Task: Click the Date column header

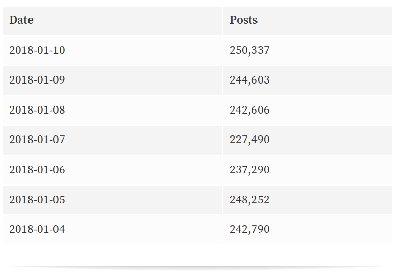Action: tap(21, 20)
